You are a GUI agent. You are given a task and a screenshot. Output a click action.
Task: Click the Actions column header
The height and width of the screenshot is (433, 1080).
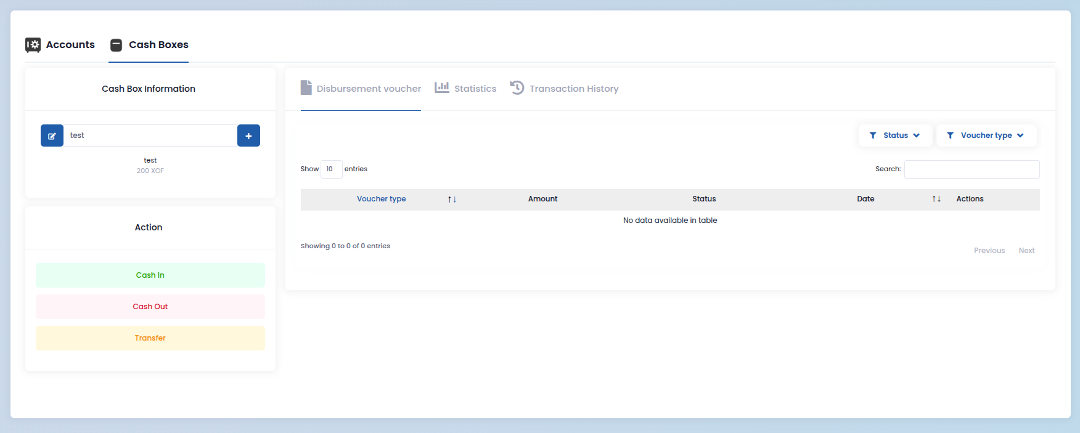(970, 199)
